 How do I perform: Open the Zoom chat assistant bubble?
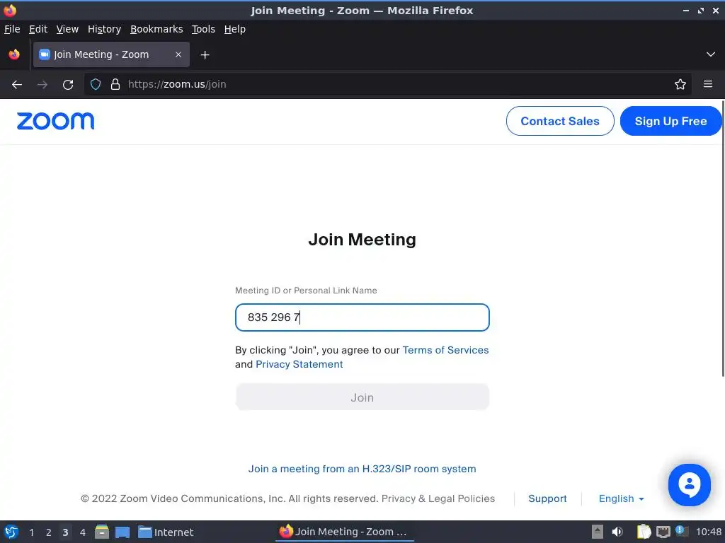point(689,484)
